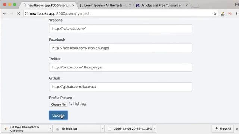239x134 pixels.
Task: Bookmark this page with the star icon
Action: click(x=215, y=13)
